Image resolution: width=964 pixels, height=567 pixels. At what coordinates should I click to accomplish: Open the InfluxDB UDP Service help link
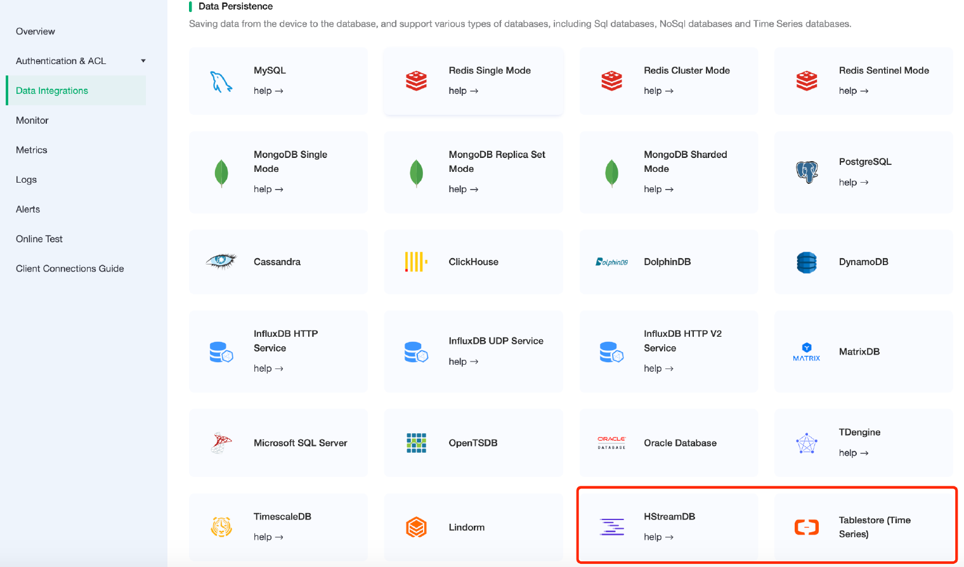coord(464,362)
